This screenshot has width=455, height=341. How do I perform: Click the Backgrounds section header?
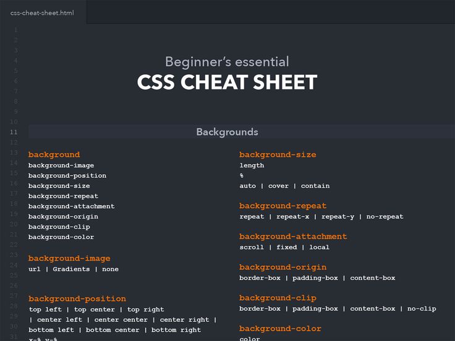[x=227, y=132]
